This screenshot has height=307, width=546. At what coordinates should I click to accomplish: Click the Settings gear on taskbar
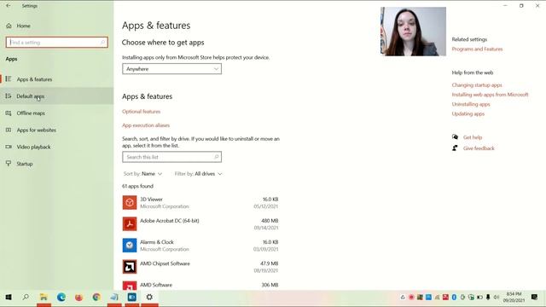pos(149,297)
